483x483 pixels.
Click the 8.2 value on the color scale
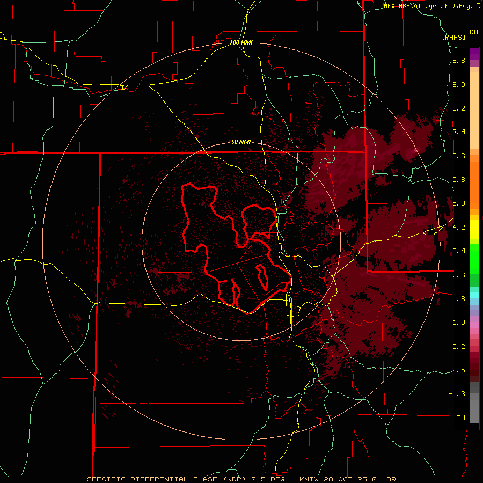pos(459,108)
